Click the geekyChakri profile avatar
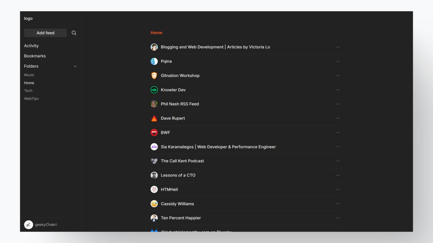The height and width of the screenshot is (243, 433). point(29,225)
